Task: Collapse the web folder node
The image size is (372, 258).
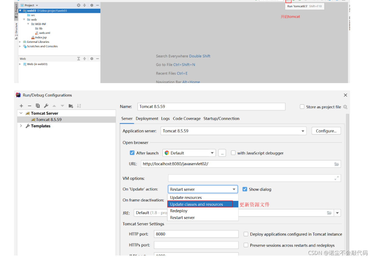Action: click(24, 20)
